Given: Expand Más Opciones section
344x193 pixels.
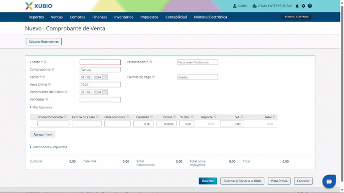Looking at the screenshot, I should tap(41, 107).
